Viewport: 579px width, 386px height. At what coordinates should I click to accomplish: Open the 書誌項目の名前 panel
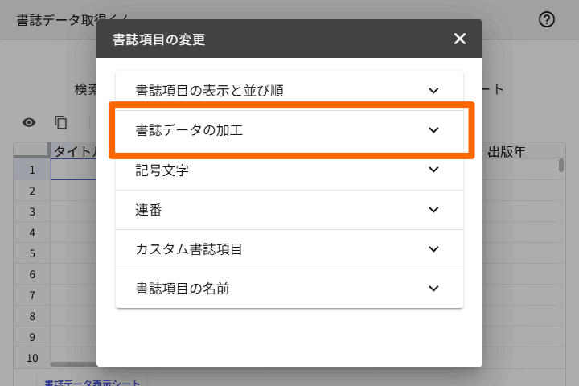pyautogui.click(x=183, y=288)
